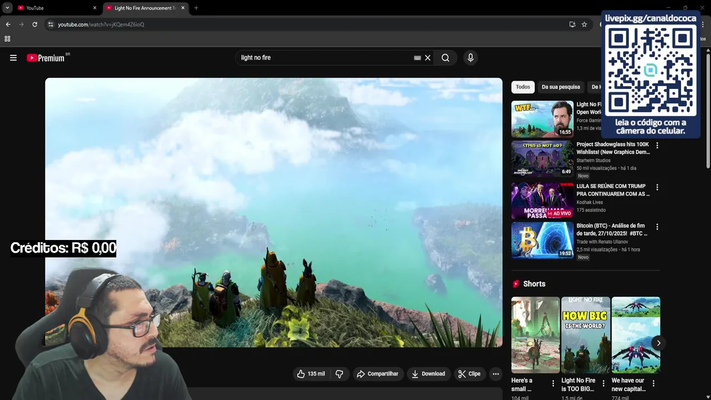The height and width of the screenshot is (400, 711).
Task: Open more actions menu beside Clipe
Action: pos(495,374)
